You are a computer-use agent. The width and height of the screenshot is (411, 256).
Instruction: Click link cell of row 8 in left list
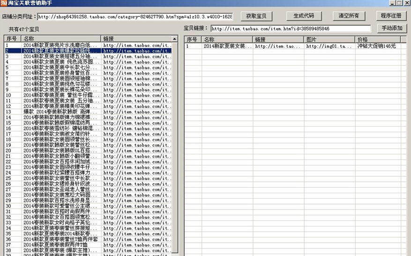[x=136, y=84]
